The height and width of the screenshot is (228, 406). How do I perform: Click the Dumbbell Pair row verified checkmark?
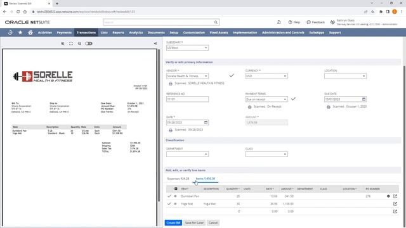coord(169,196)
